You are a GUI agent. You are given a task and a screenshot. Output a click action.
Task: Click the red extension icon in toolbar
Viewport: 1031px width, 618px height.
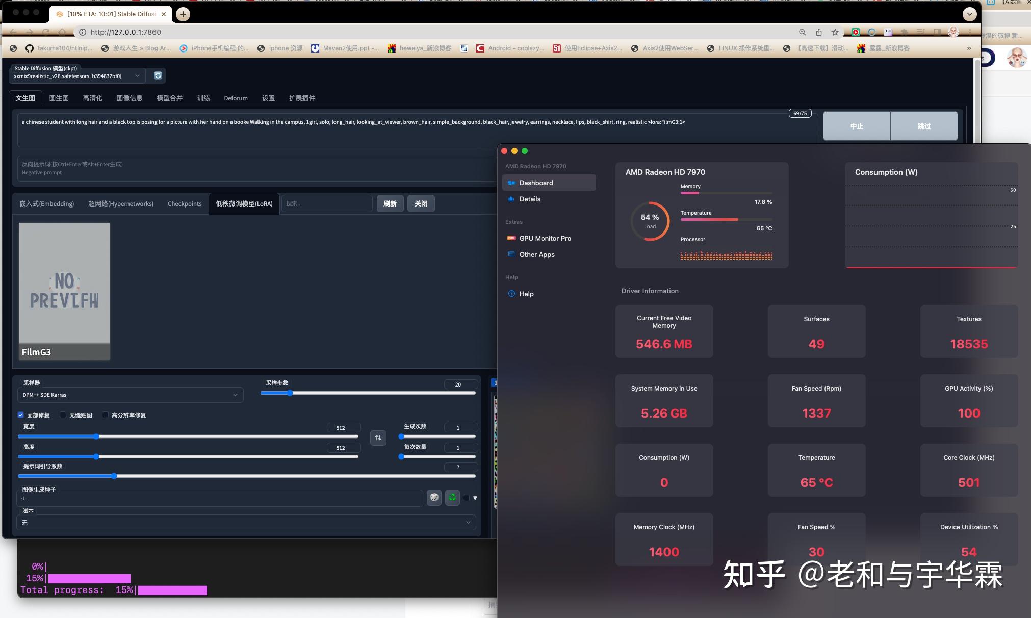(x=856, y=32)
